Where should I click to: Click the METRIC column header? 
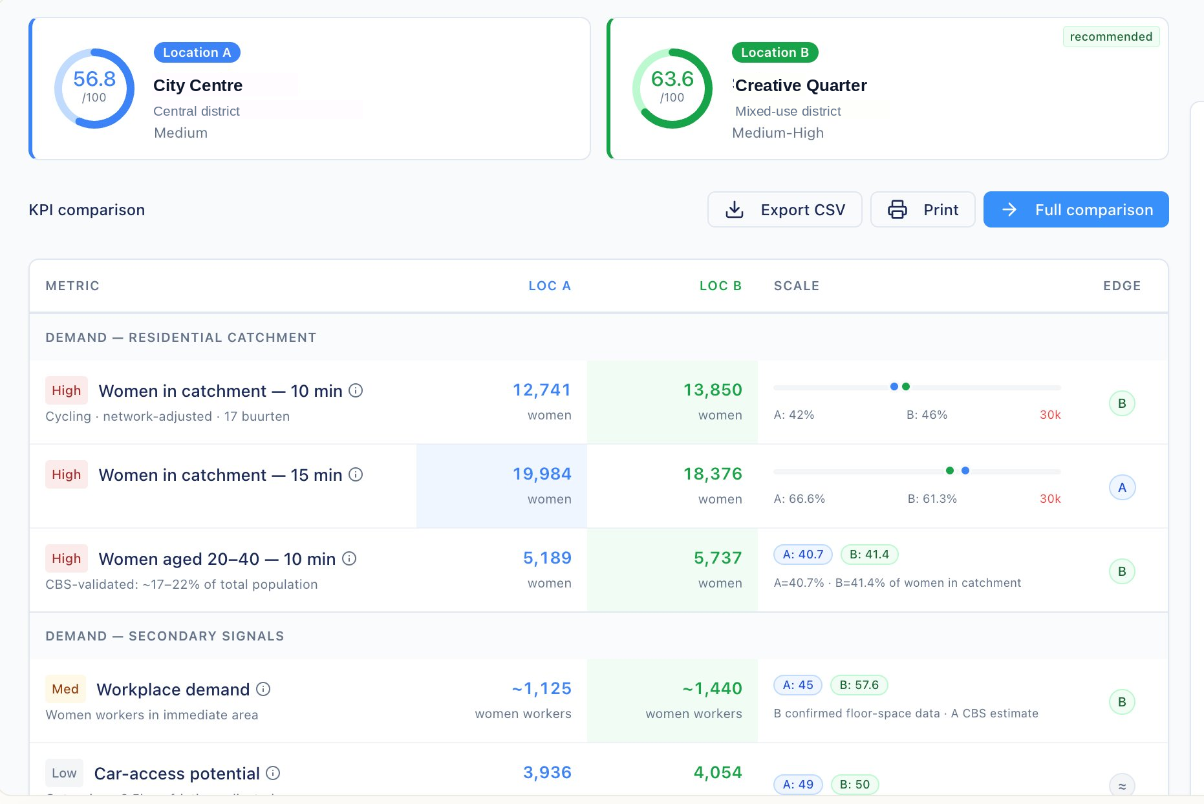pos(72,286)
